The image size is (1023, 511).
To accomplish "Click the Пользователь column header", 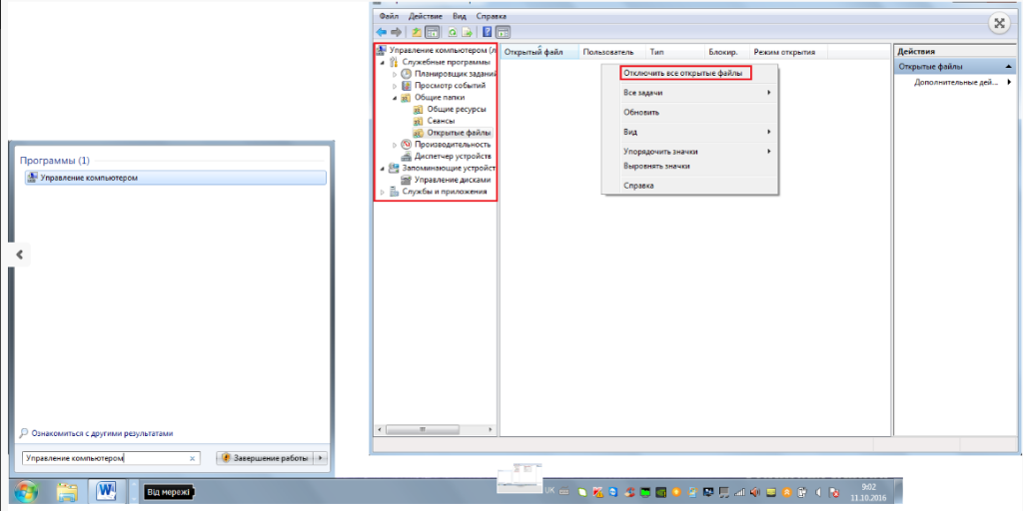I will (x=610, y=52).
